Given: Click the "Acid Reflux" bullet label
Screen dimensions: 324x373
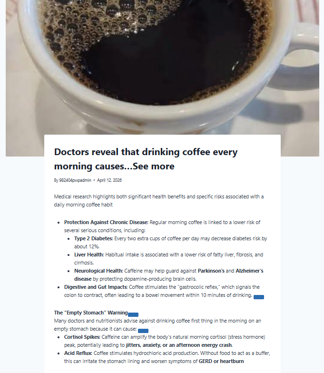Looking at the screenshot, I should click(78, 353).
